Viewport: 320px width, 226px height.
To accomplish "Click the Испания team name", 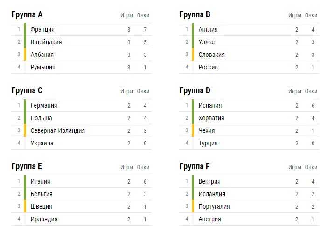I will click(x=210, y=106).
